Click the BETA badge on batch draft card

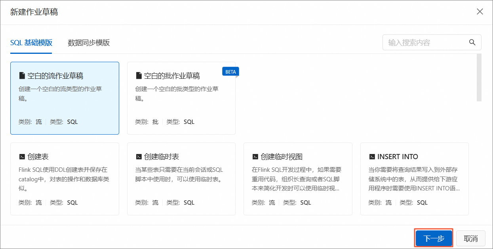(x=230, y=72)
